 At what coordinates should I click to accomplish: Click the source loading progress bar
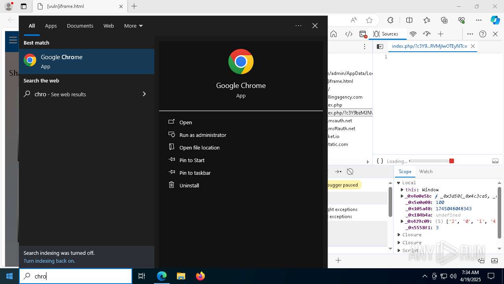coord(429,161)
